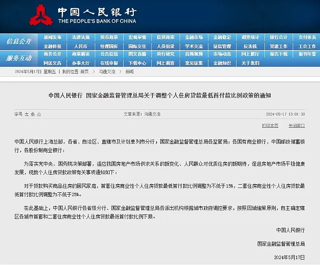Go to 金融科技 page

click(x=52, y=46)
